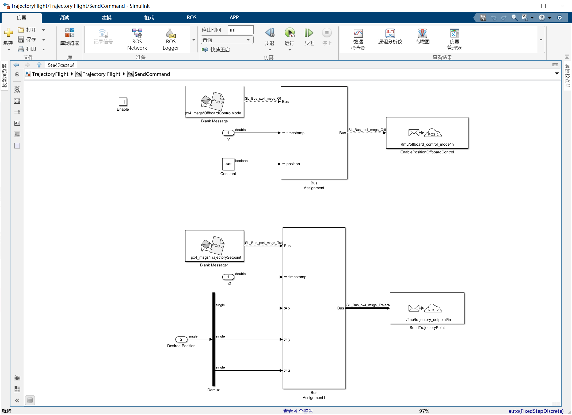
Task: Select the SendTrajectoryPoint publish block
Action: pos(427,308)
